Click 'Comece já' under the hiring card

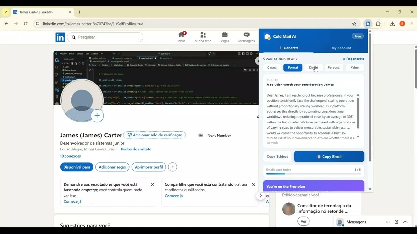[x=174, y=196]
